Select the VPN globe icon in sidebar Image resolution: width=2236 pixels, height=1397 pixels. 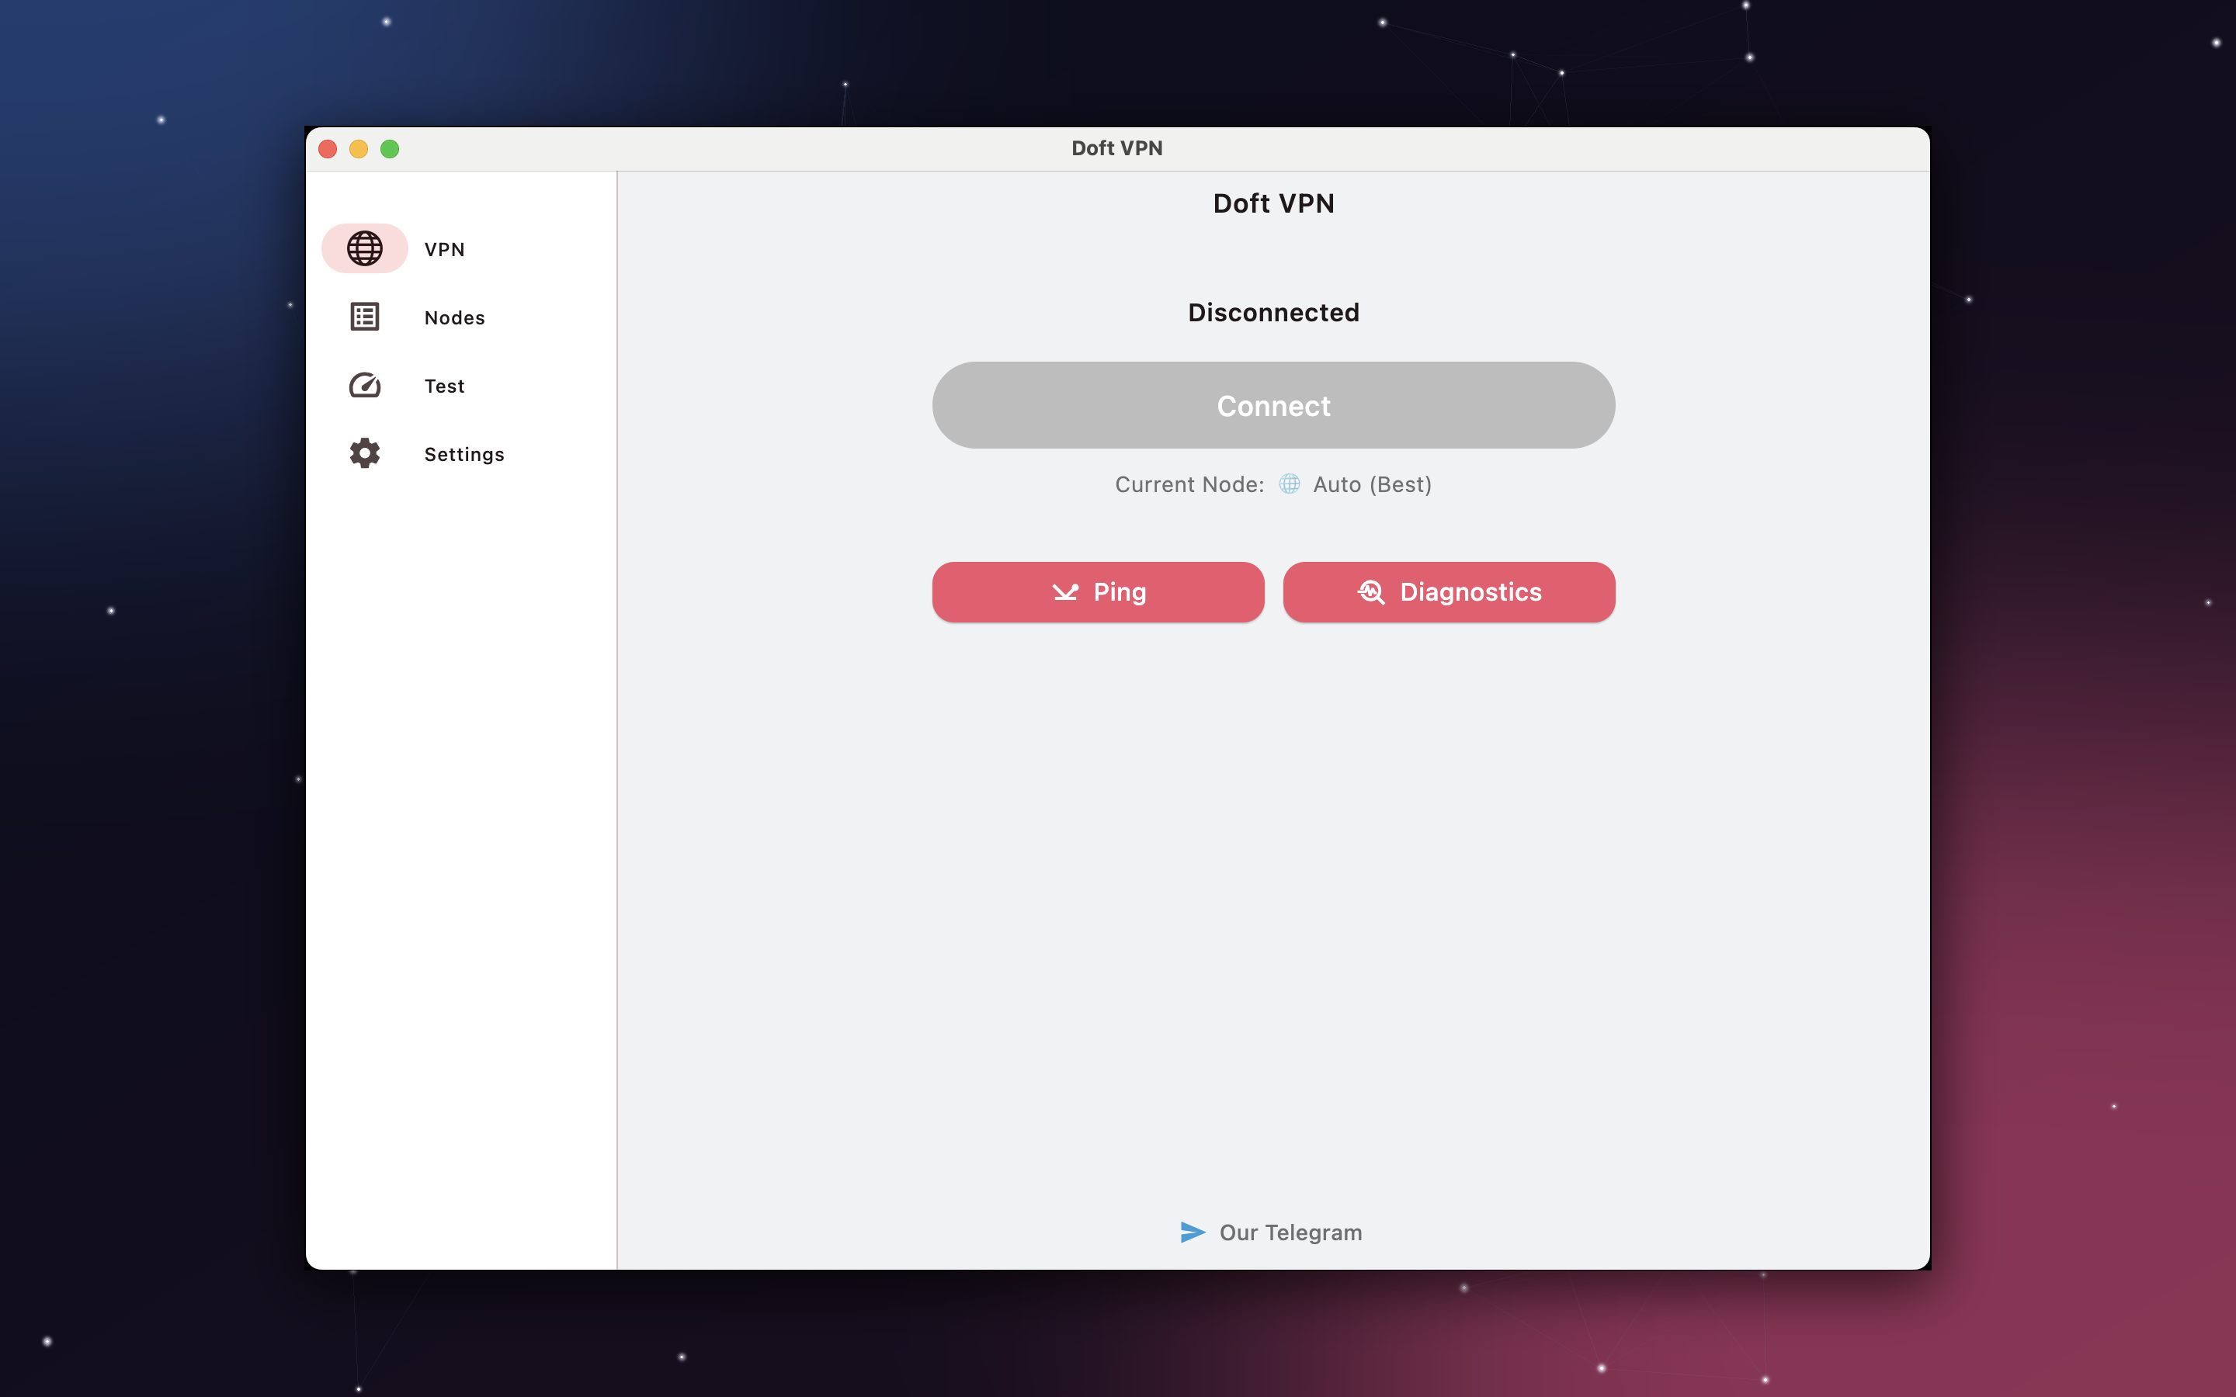[364, 248]
